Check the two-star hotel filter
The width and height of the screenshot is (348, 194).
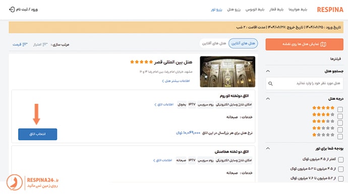click(x=340, y=130)
